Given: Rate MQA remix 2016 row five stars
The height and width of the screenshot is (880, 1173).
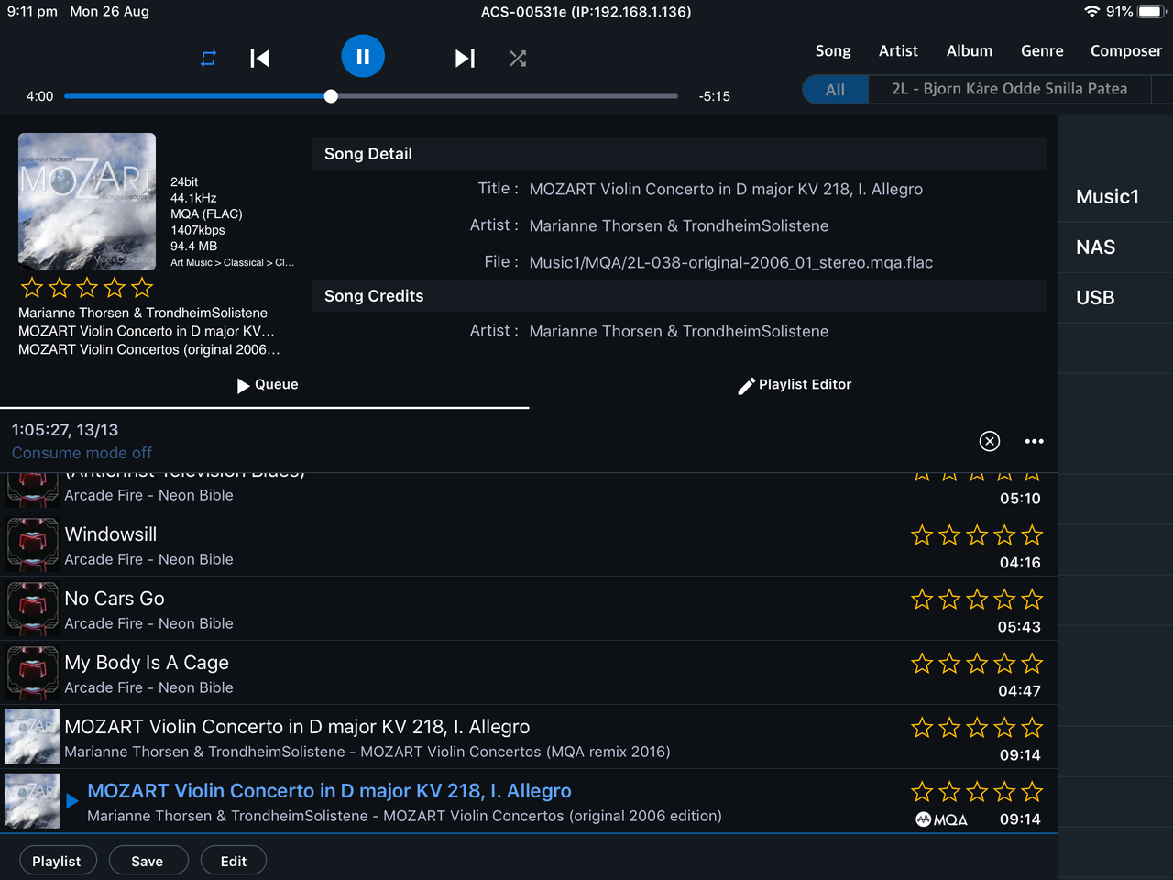Looking at the screenshot, I should [x=1032, y=728].
